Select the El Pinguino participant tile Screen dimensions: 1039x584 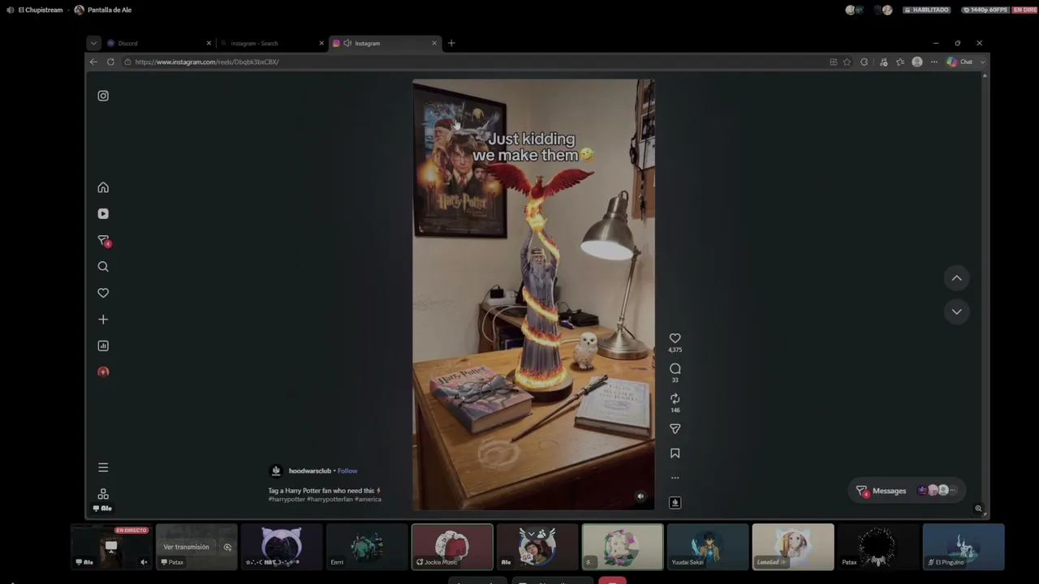(964, 547)
